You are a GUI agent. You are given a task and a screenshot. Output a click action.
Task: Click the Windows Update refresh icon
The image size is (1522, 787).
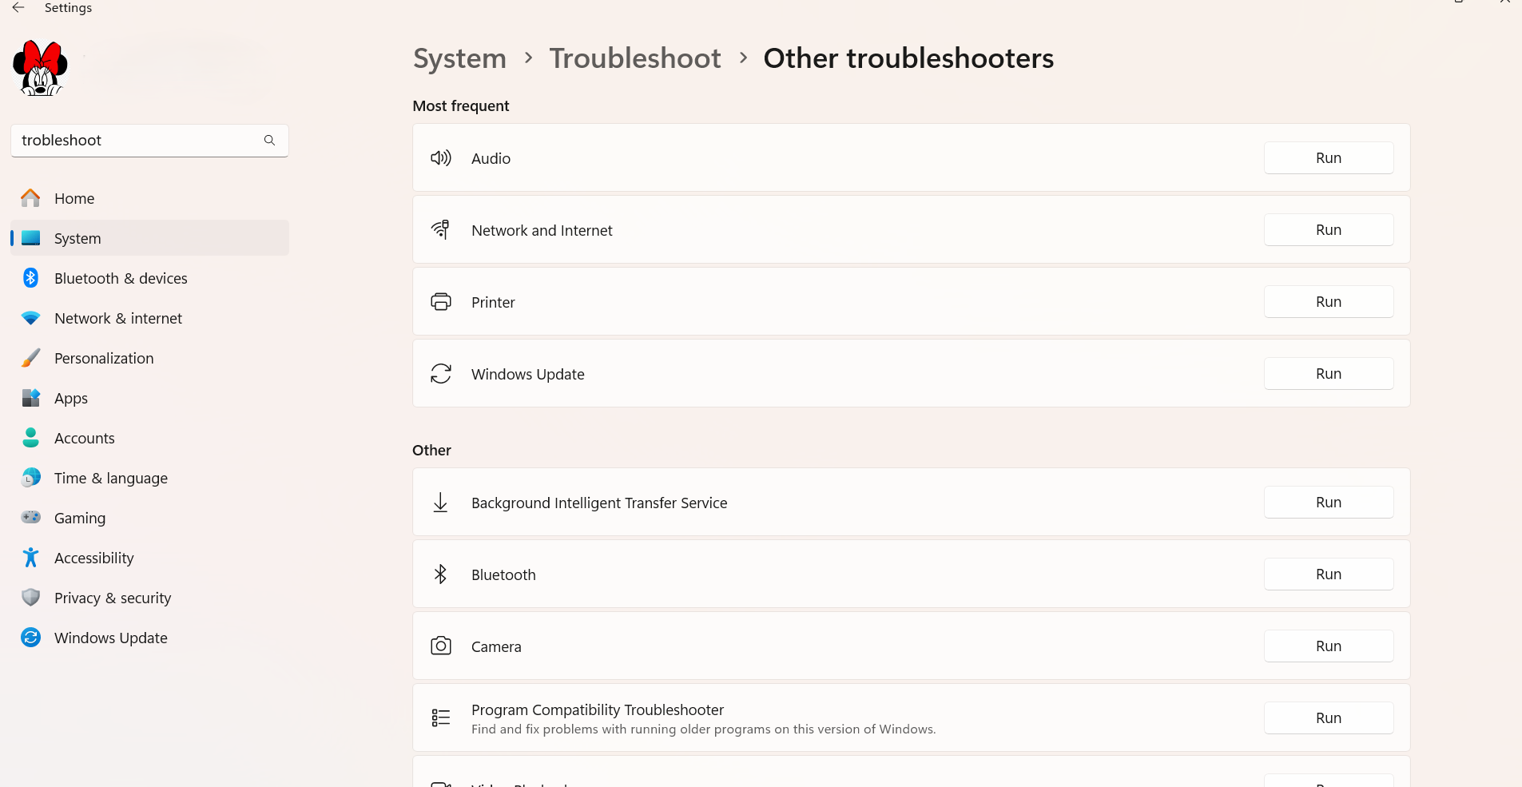440,373
